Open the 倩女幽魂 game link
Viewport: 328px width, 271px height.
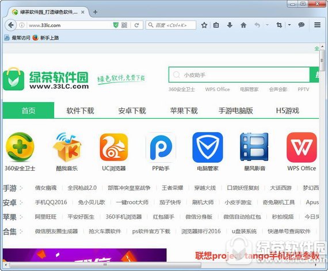click(45, 187)
